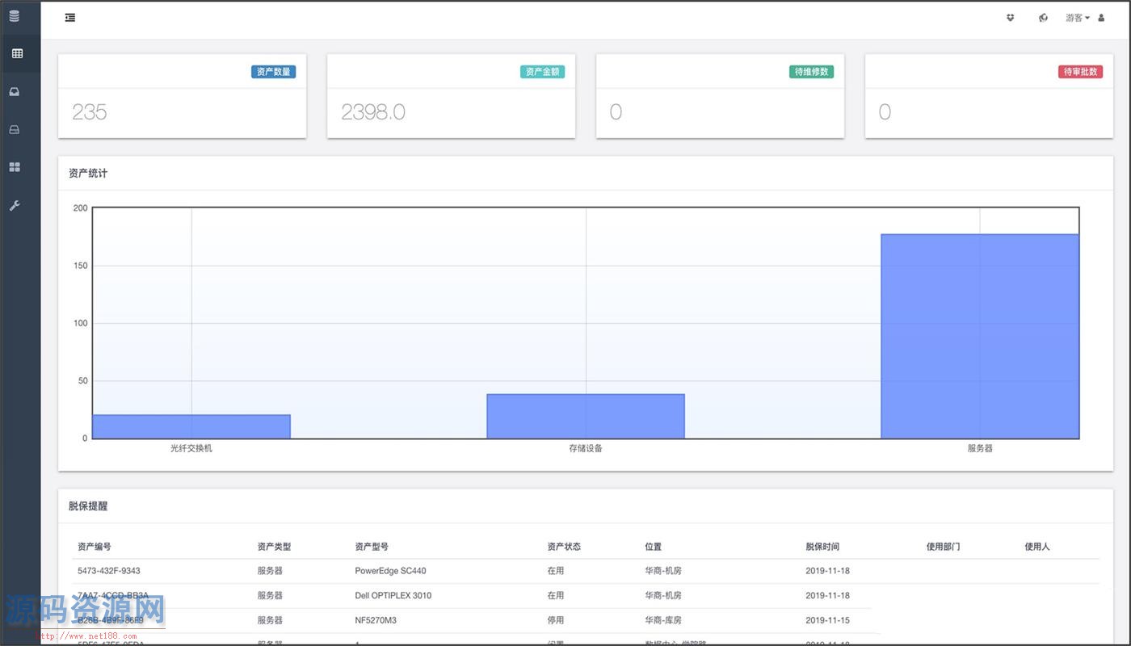Viewport: 1131px width, 646px height.
Task: Open the hard drive sidebar menu
Action: pyautogui.click(x=15, y=130)
